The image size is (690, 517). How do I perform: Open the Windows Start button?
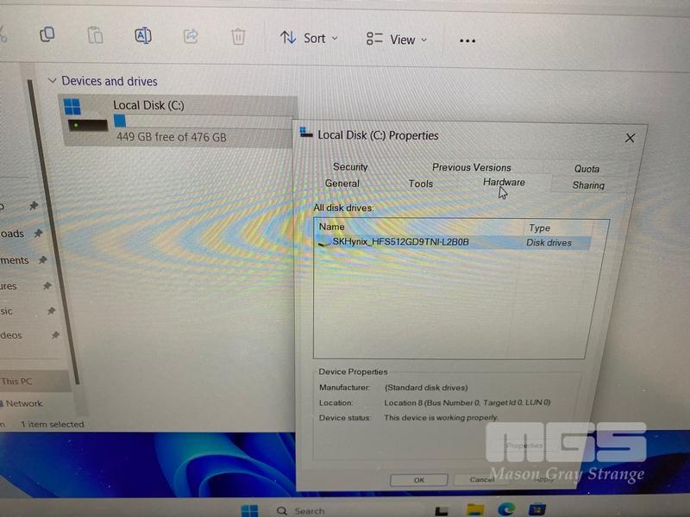[249, 510]
